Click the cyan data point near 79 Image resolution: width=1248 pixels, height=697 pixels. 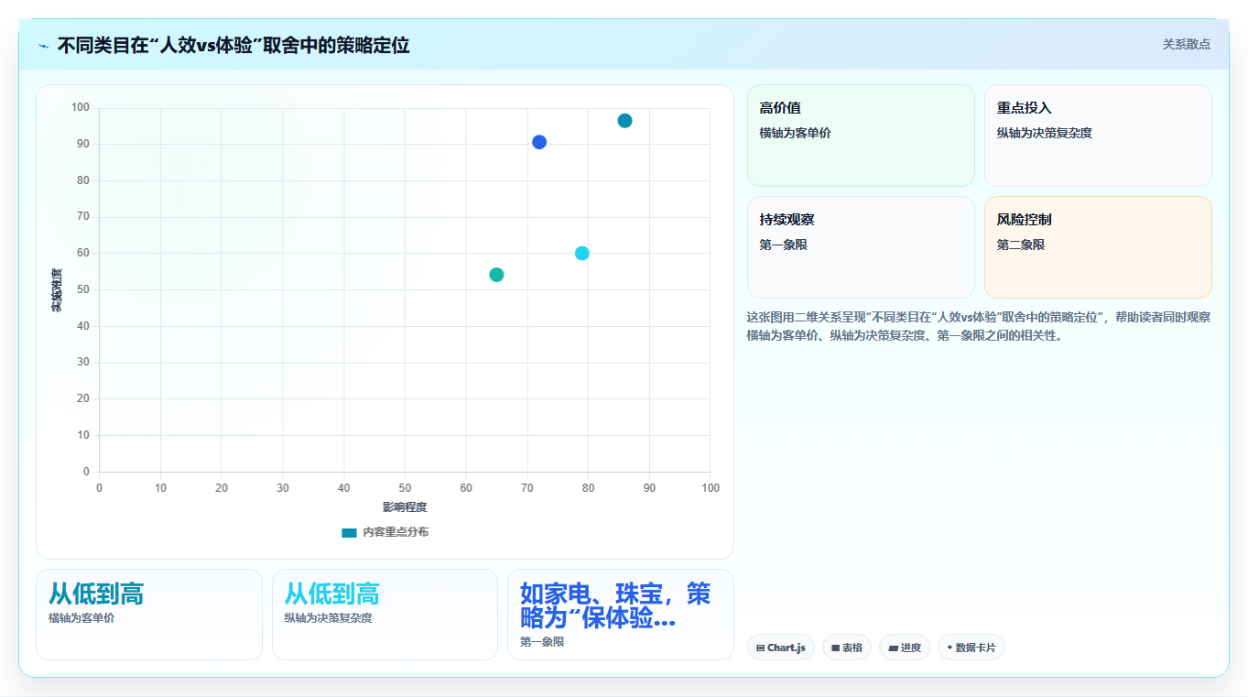581,253
